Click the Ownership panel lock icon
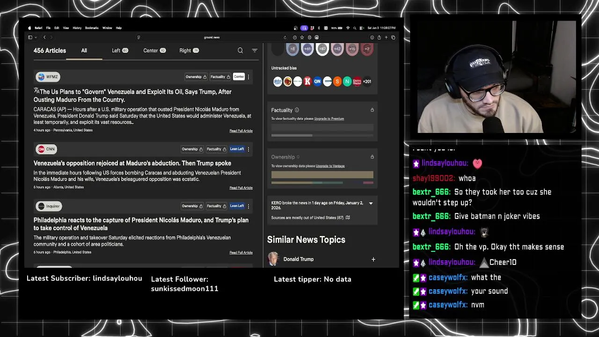599x337 pixels. pos(372,157)
